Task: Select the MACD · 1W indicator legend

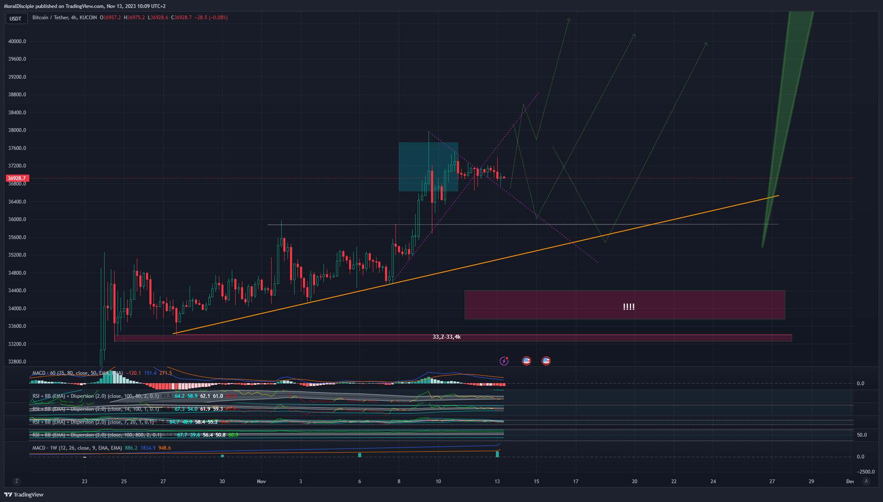Action: 77,448
